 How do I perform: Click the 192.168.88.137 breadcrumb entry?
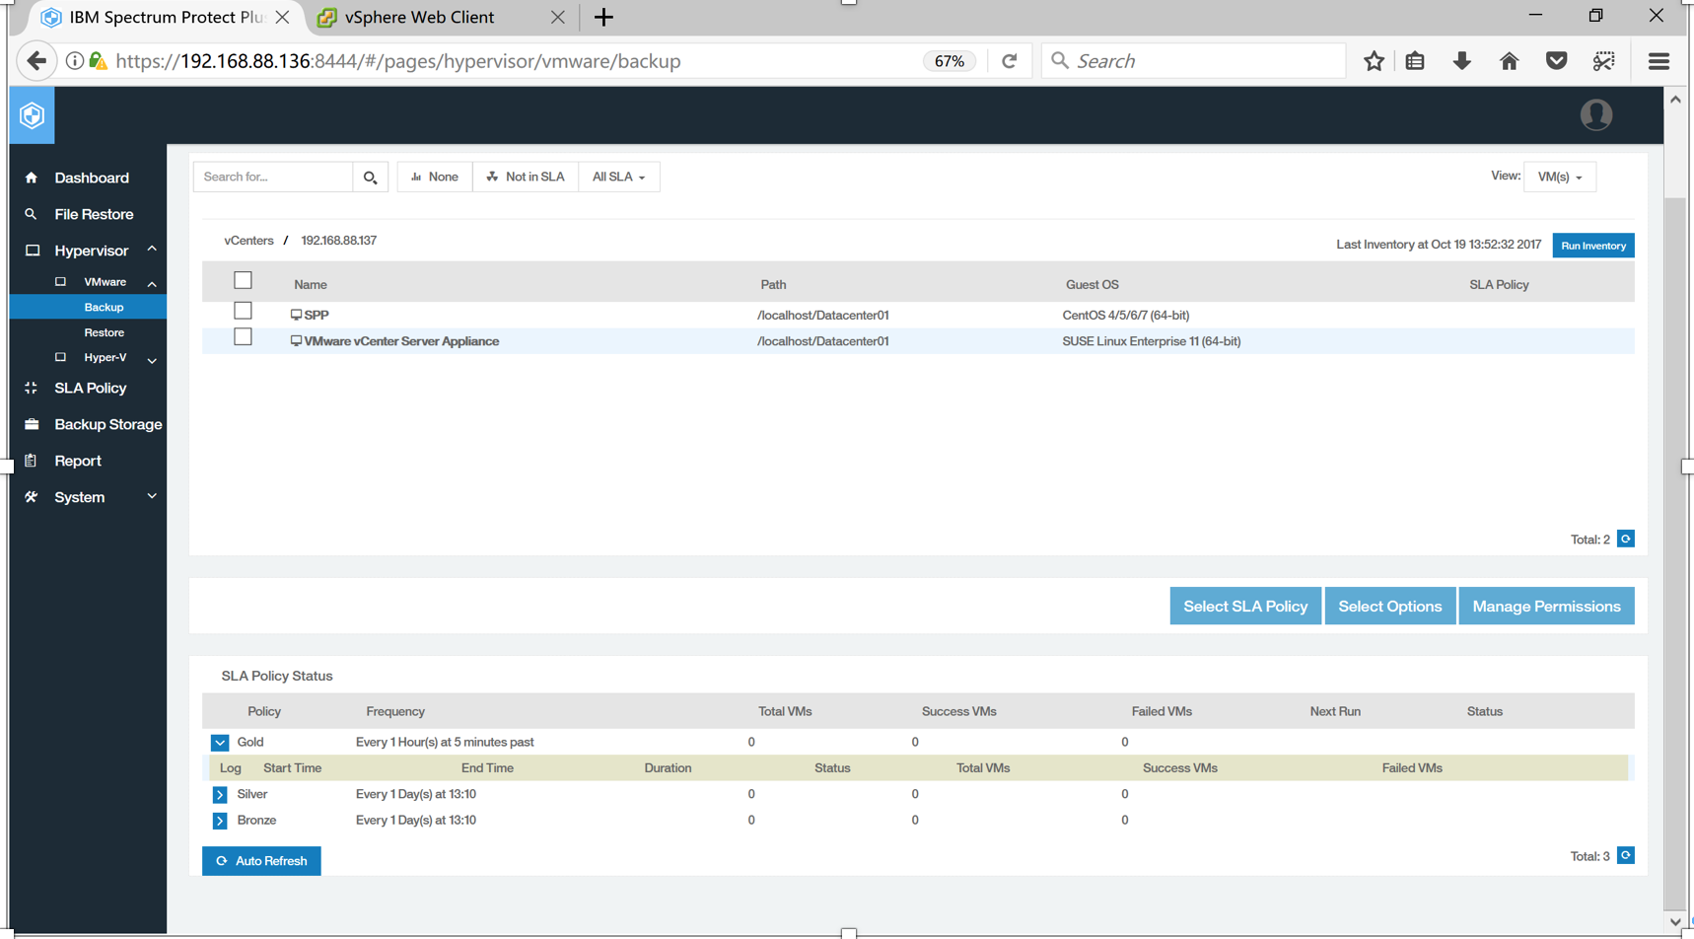[x=338, y=241]
